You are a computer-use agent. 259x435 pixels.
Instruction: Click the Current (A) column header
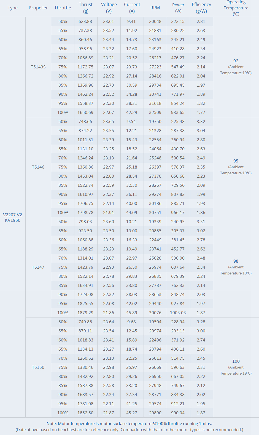(x=132, y=8)
